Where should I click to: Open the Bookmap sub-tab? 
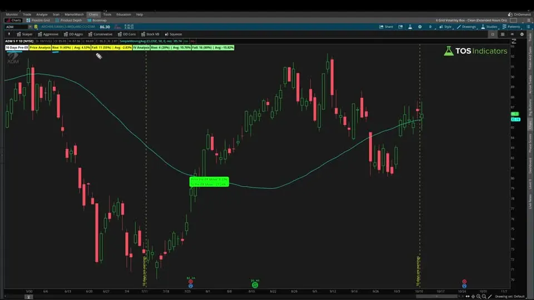[97, 20]
